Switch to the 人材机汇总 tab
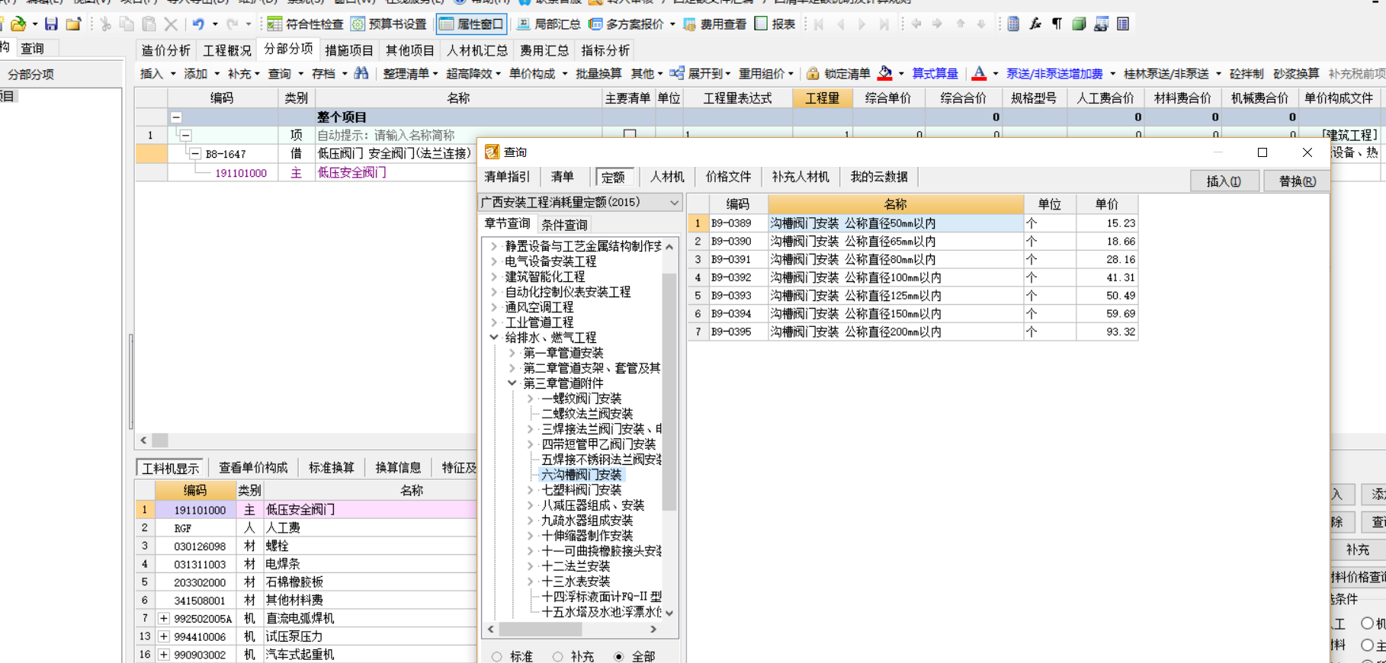This screenshot has height=663, width=1386. point(477,50)
